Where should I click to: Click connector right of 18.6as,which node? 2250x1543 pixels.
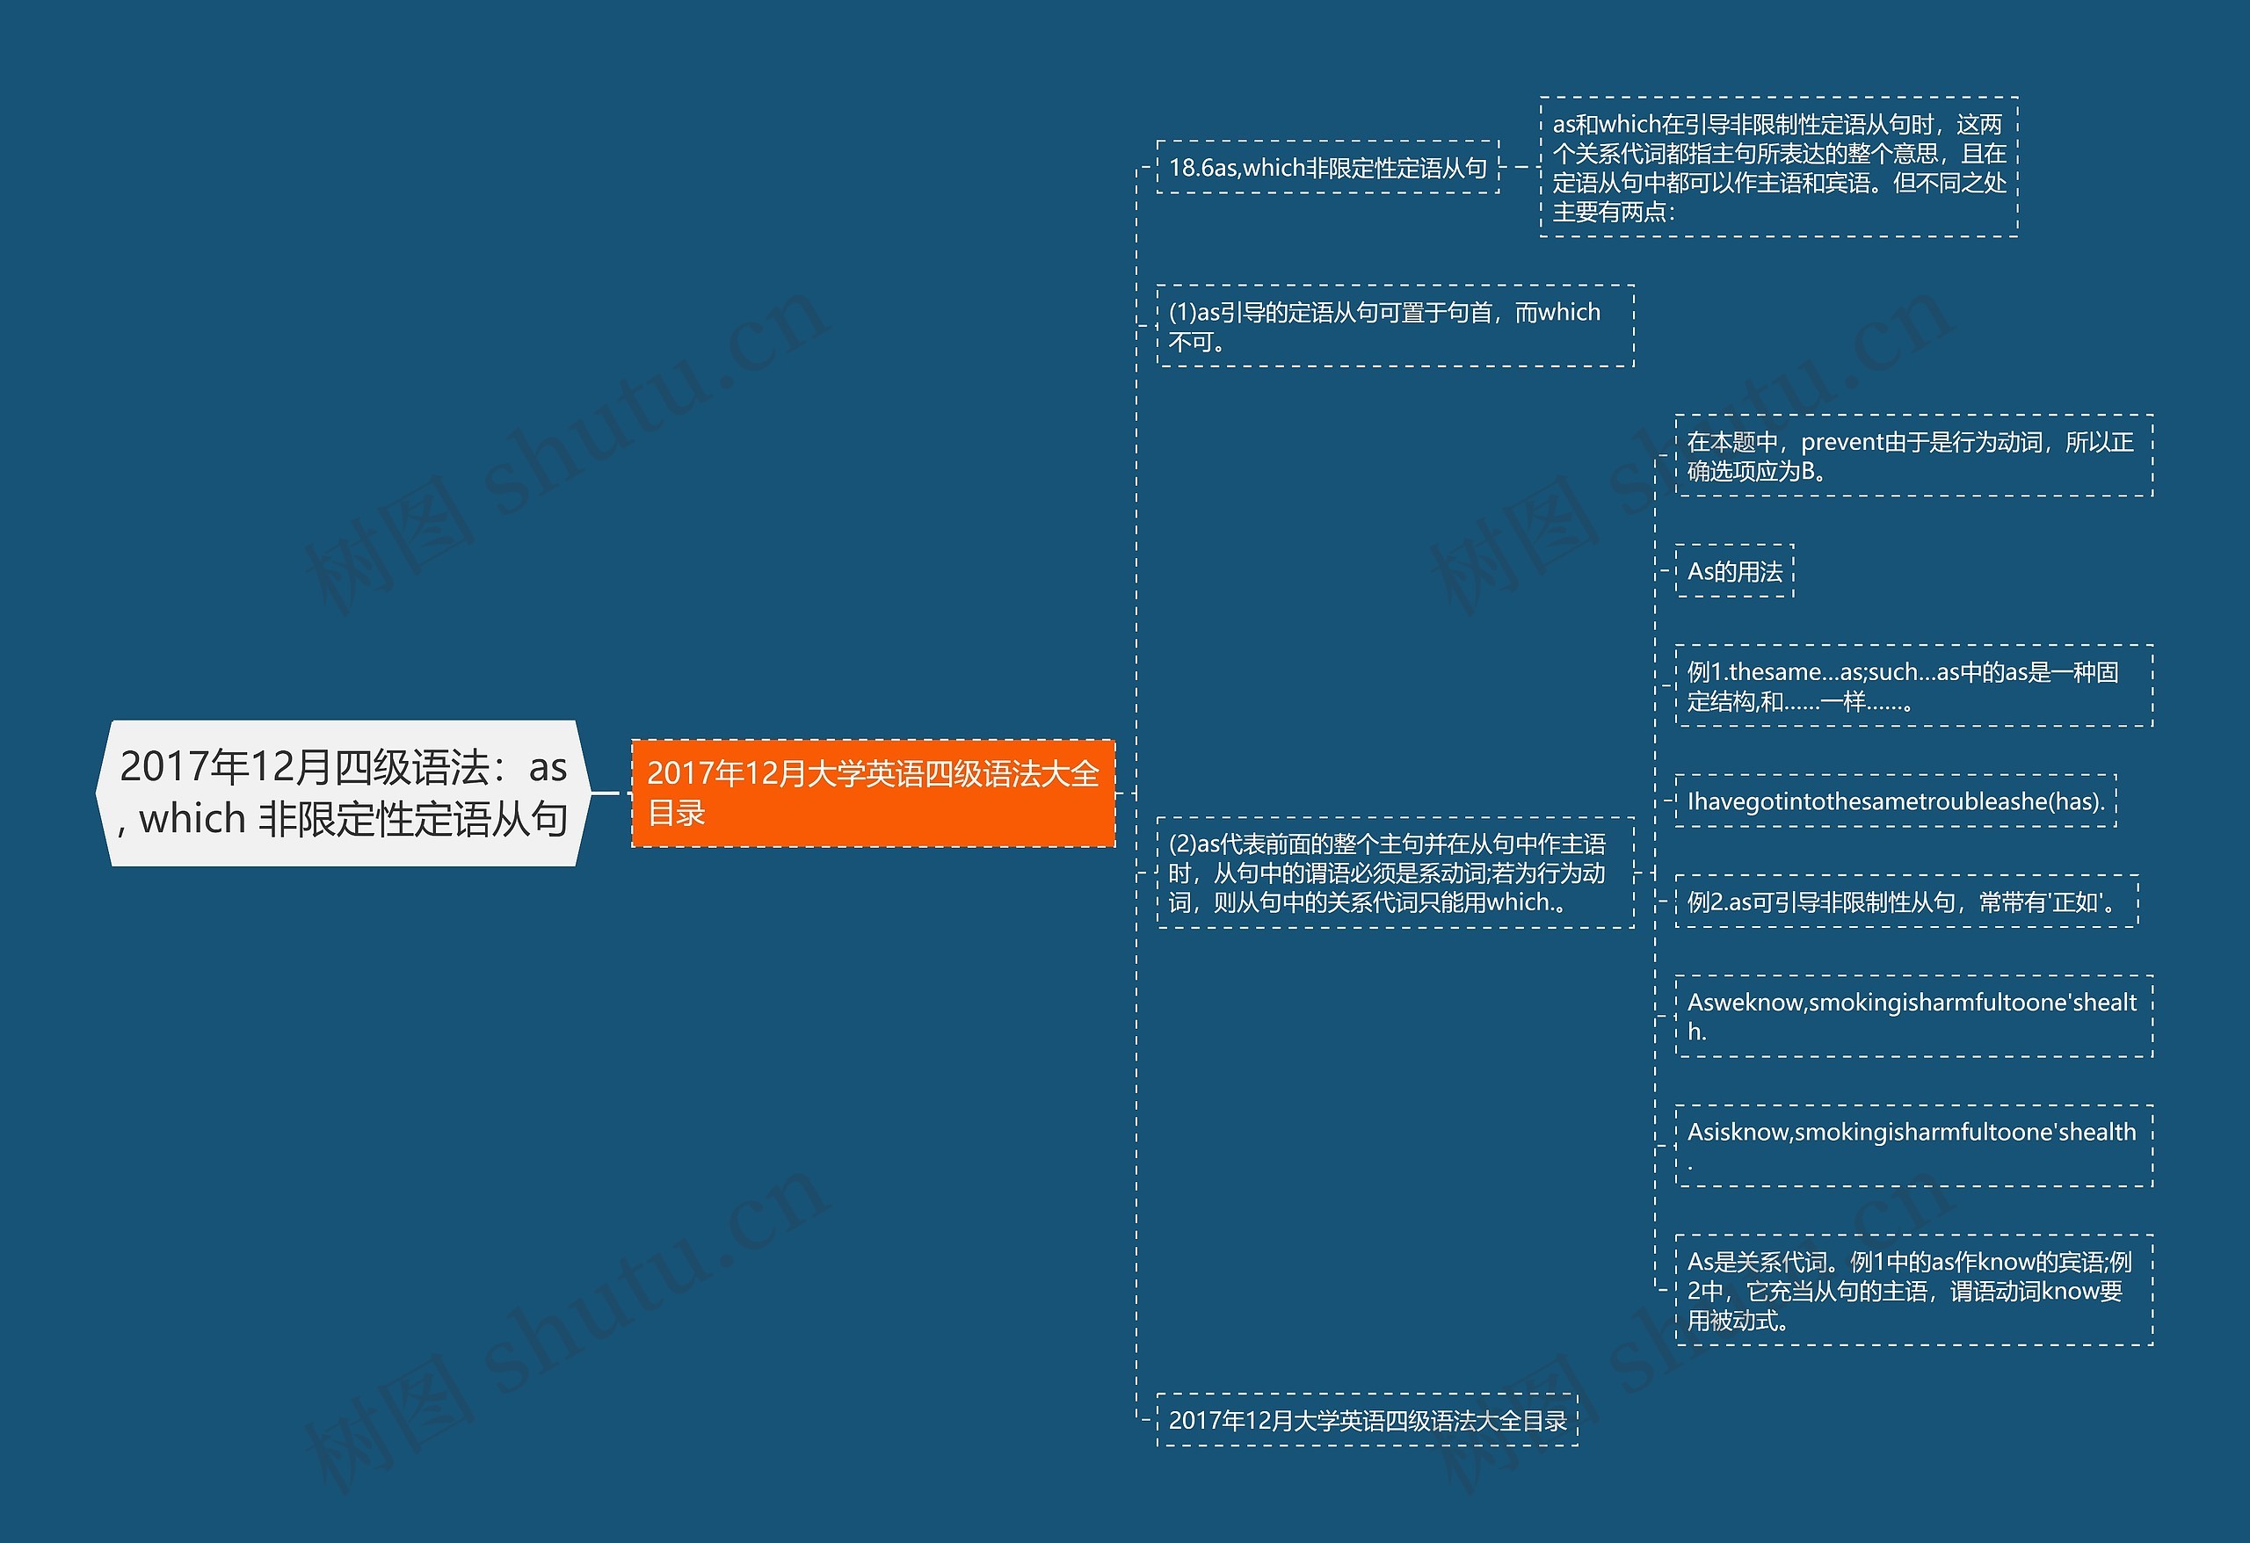coord(1520,168)
